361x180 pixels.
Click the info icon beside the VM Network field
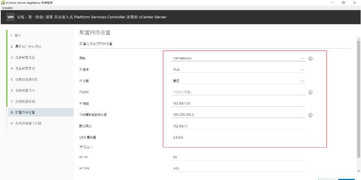click(310, 59)
